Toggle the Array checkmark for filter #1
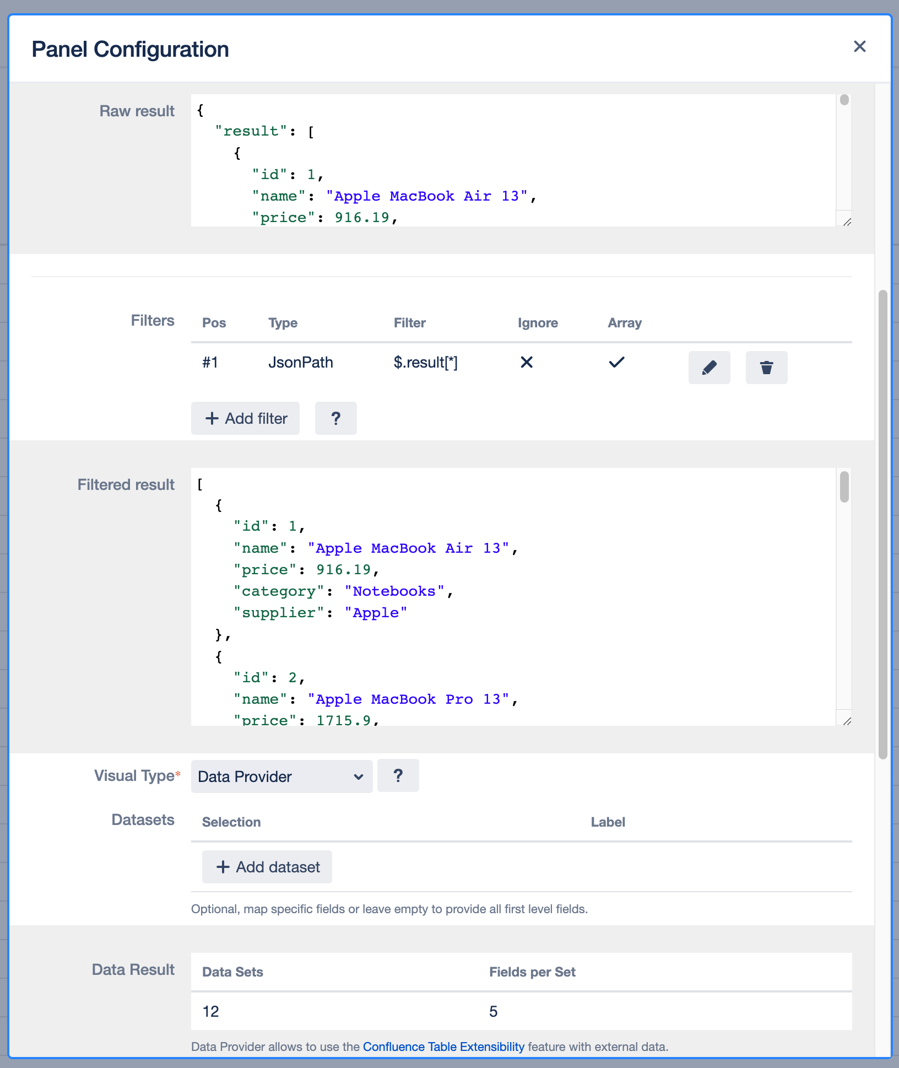Screen dimensions: 899x1068 pos(616,363)
